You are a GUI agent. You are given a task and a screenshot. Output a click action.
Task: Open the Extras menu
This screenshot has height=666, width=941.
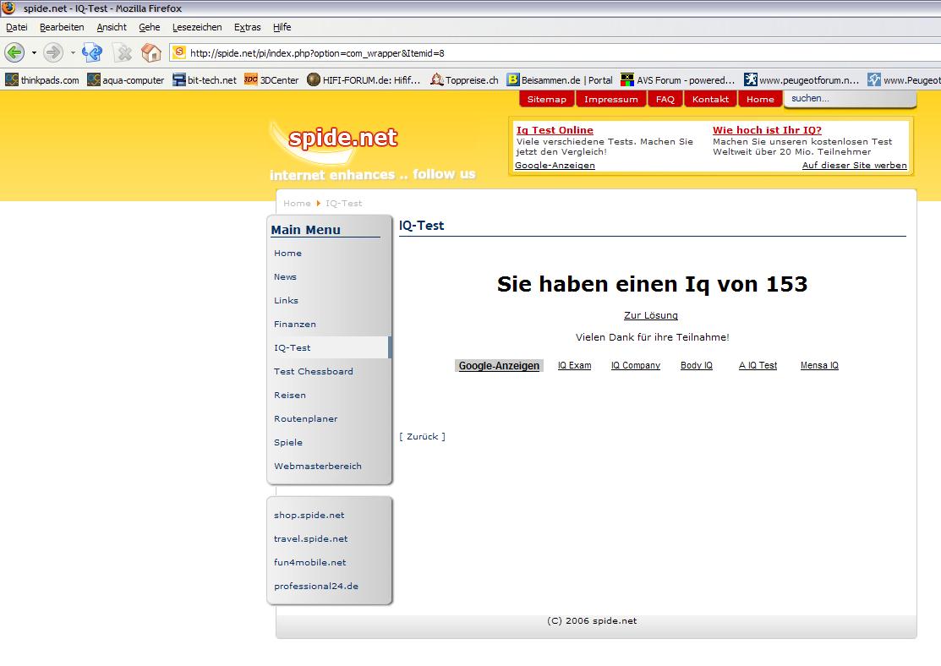tap(247, 27)
